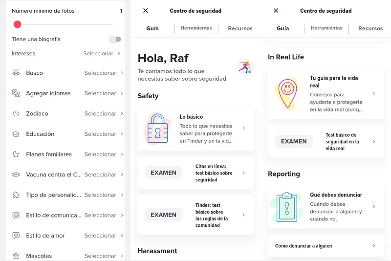This screenshot has width=391, height=261.
Task: Click the graduation cap icon for Educación
Action: pyautogui.click(x=16, y=134)
